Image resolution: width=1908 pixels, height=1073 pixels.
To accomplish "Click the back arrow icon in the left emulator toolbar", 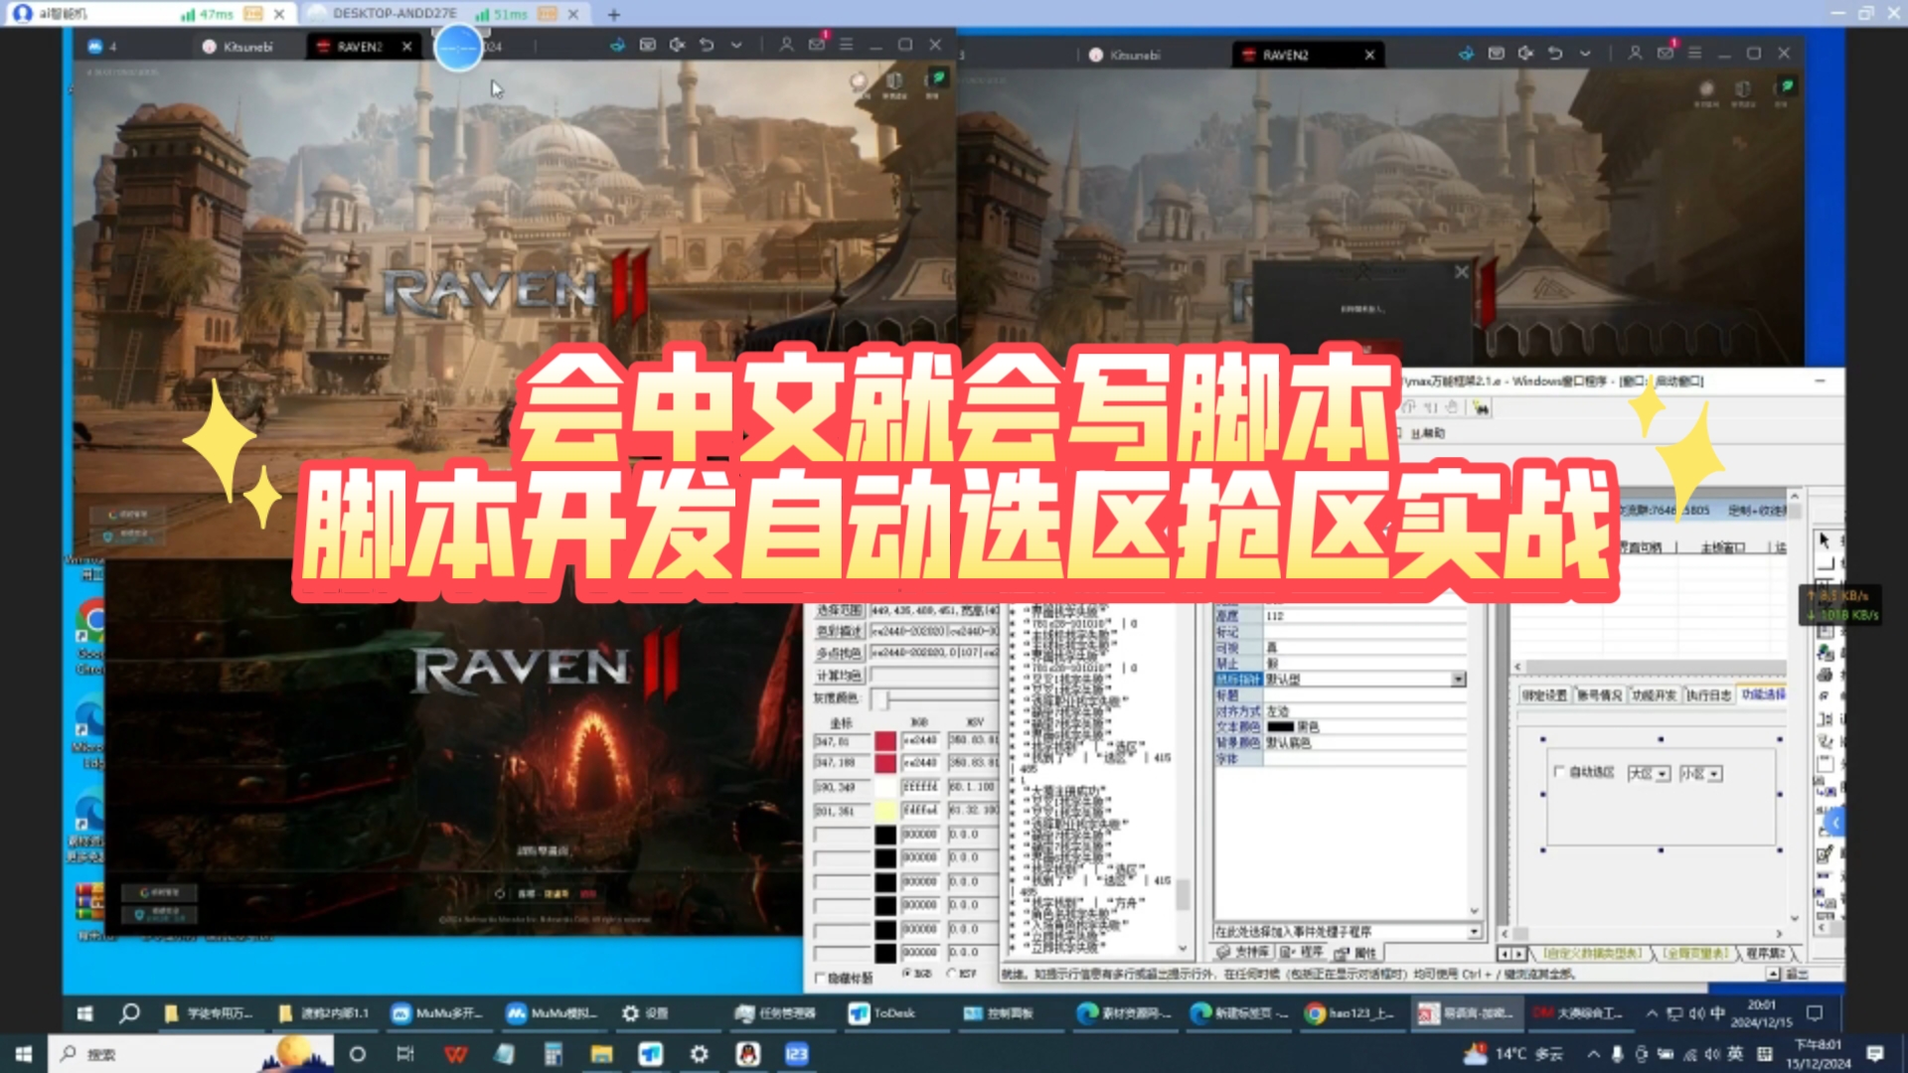I will tap(707, 45).
